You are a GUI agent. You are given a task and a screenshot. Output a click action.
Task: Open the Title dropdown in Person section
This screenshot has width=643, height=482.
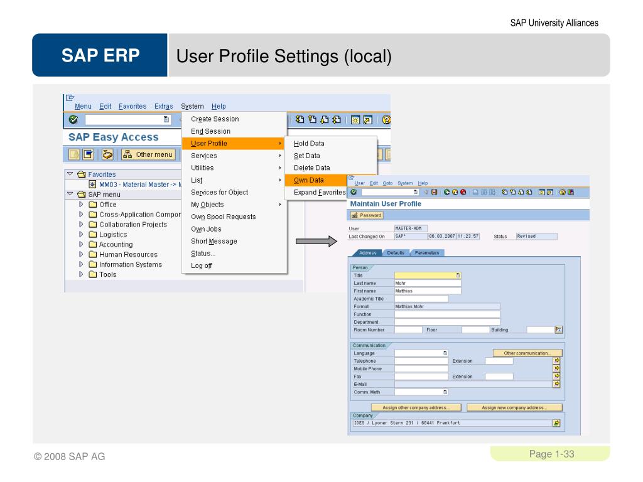[458, 276]
